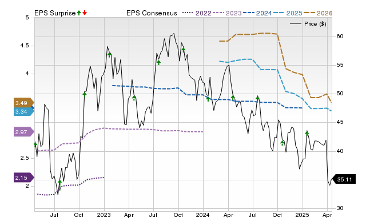Toggle the 2025 EPS consensus series
Image resolution: width=366 pixels, height=218 pixels.
click(x=288, y=13)
